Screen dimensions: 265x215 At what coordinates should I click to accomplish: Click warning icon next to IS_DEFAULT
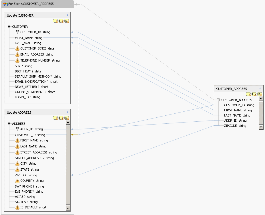[x=17, y=207]
